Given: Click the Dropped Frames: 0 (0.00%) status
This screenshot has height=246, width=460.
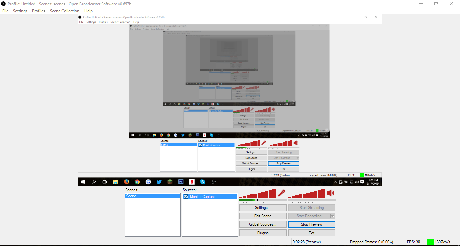Looking at the screenshot, I should (x=371, y=242).
